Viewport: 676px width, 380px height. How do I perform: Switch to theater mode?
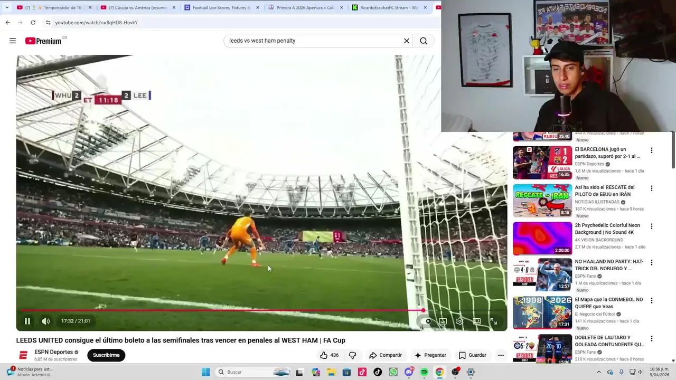tap(477, 321)
